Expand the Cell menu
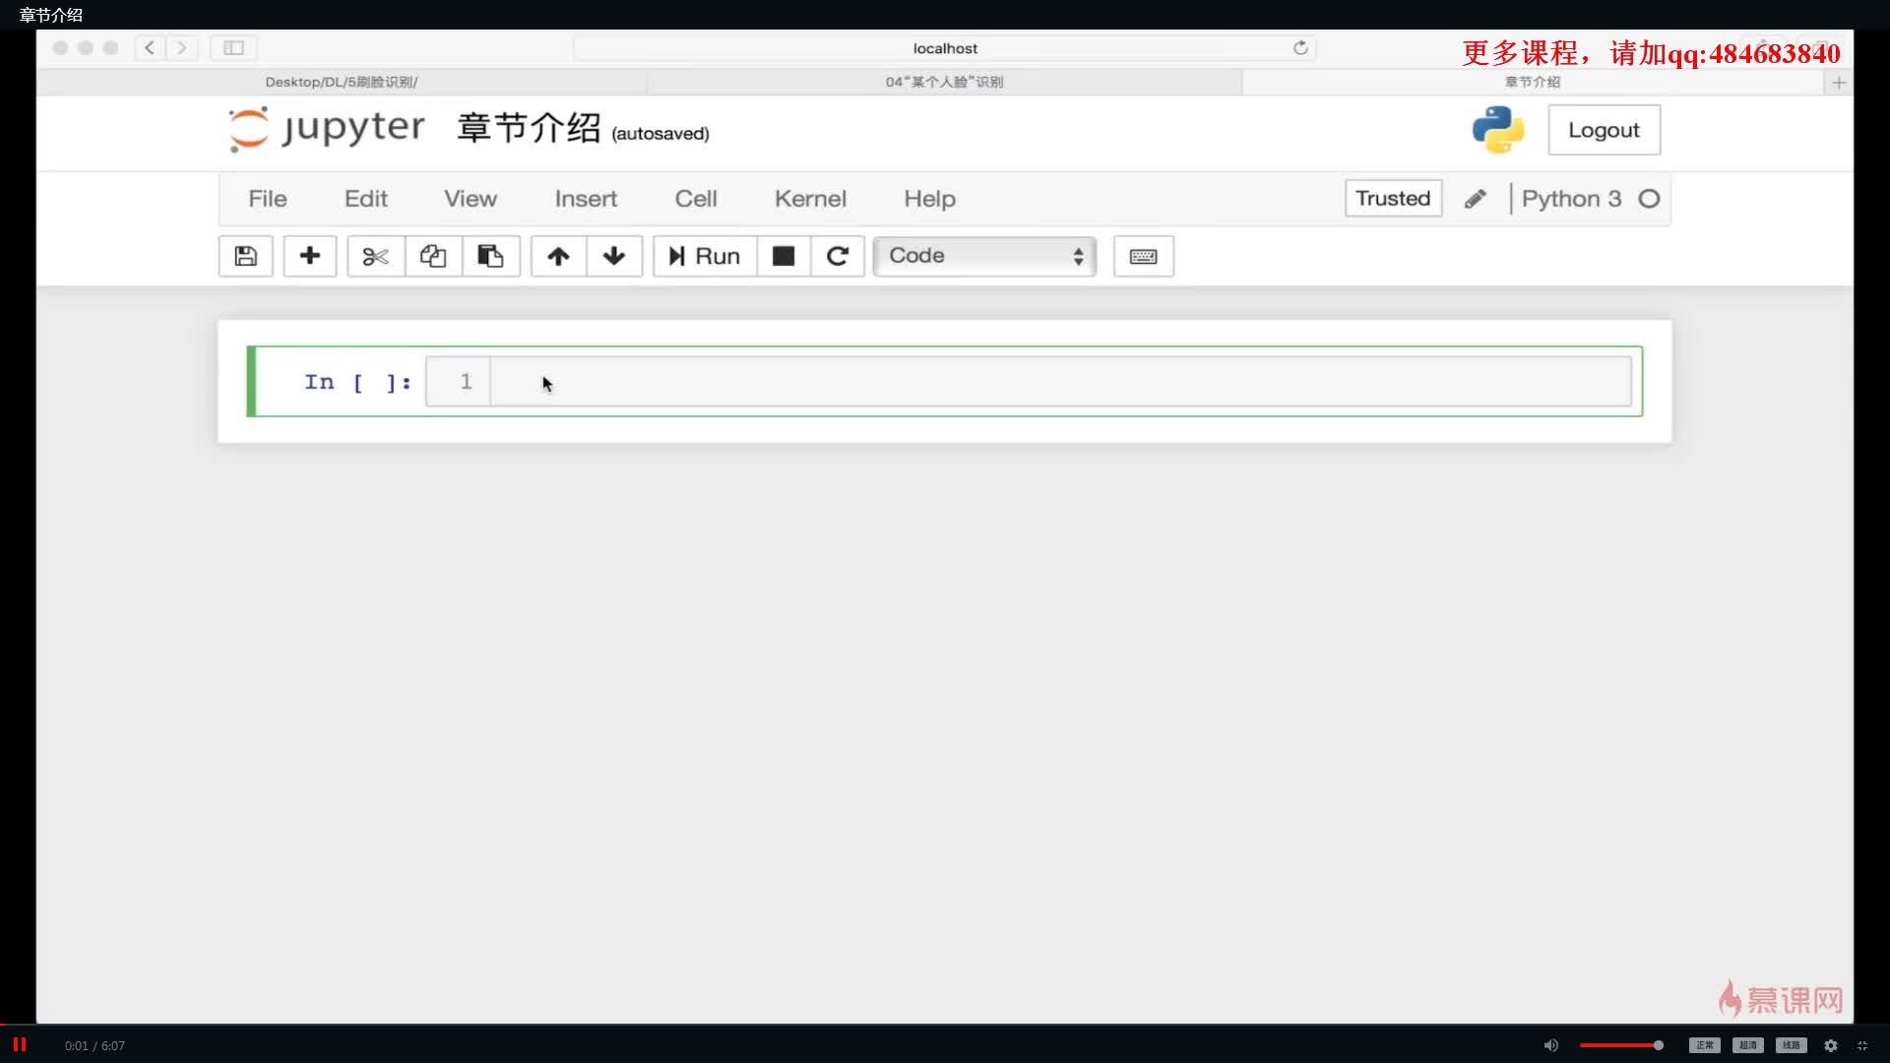Image resolution: width=1890 pixels, height=1063 pixels. (x=696, y=199)
